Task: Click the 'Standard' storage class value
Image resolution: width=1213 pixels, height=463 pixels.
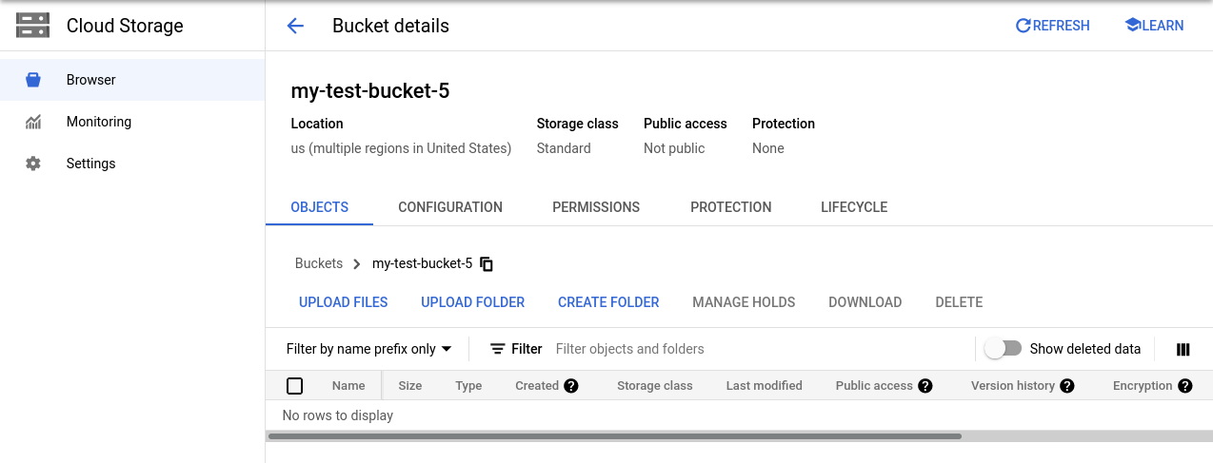Action: (x=564, y=148)
